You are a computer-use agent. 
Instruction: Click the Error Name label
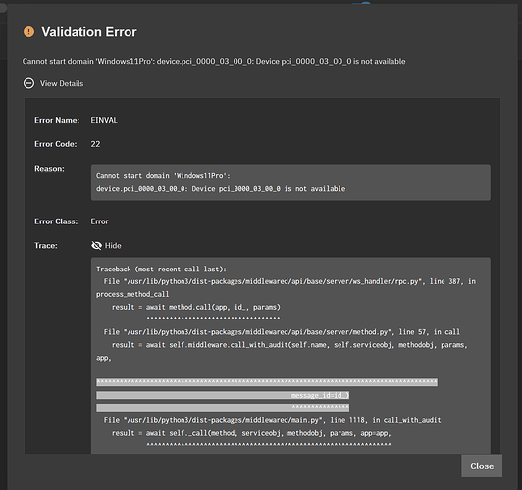[57, 120]
